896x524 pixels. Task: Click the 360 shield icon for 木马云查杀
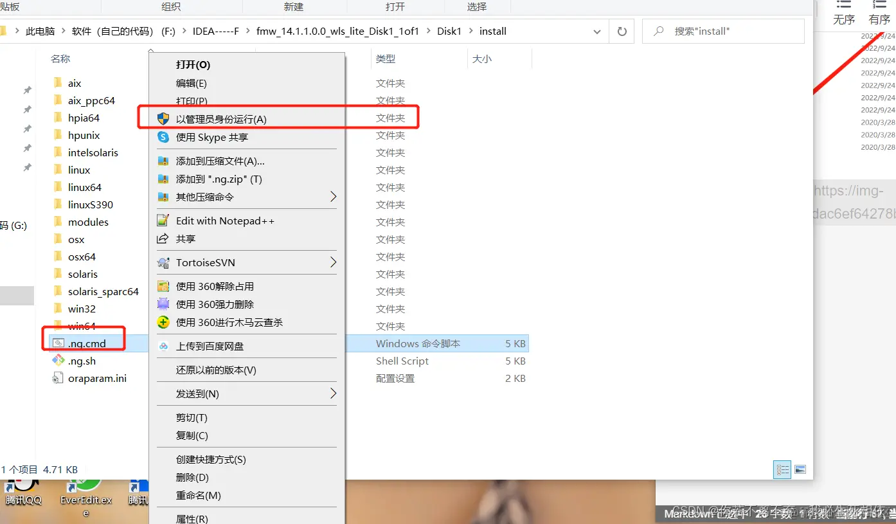tap(162, 322)
